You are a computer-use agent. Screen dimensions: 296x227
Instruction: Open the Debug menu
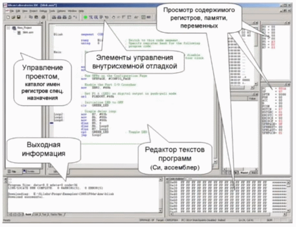point(43,11)
